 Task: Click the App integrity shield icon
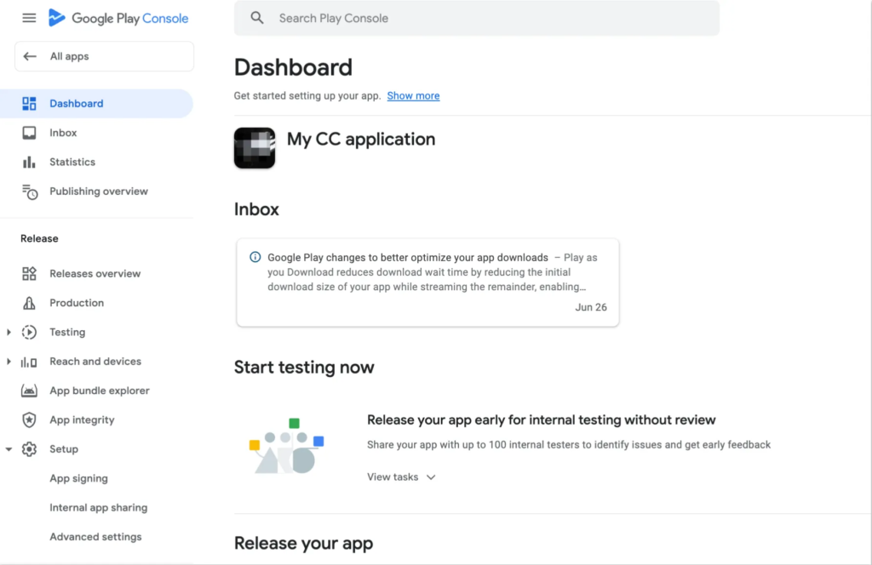pyautogui.click(x=29, y=419)
